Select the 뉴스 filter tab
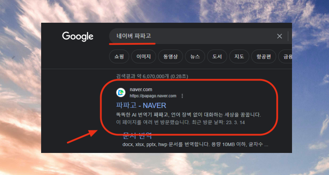 (195, 56)
